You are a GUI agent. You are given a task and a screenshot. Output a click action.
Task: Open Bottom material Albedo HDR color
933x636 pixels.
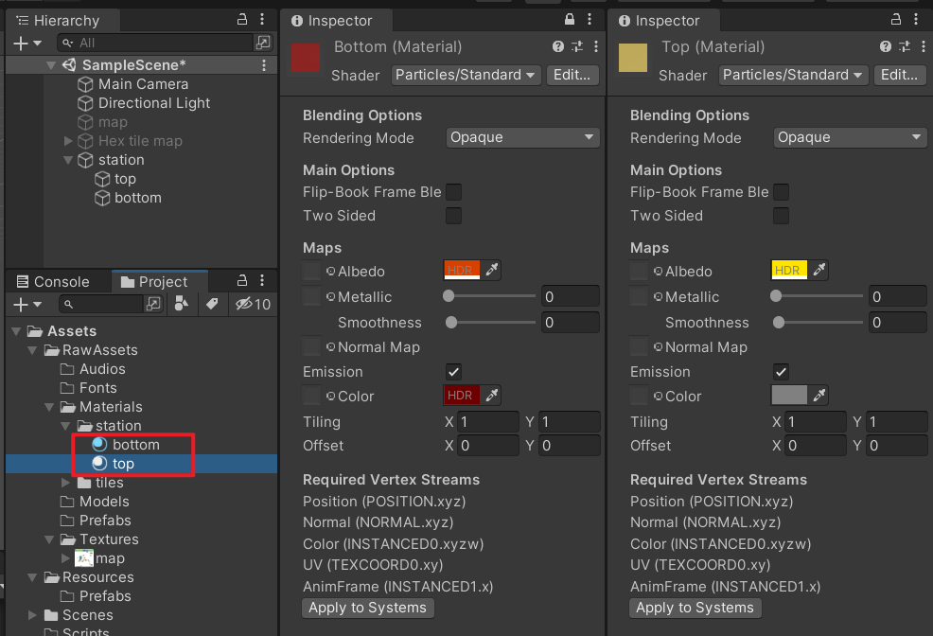pos(462,270)
